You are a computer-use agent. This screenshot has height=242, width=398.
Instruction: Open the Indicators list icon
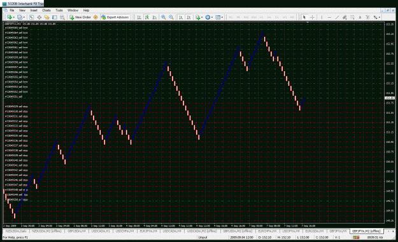(198, 17)
